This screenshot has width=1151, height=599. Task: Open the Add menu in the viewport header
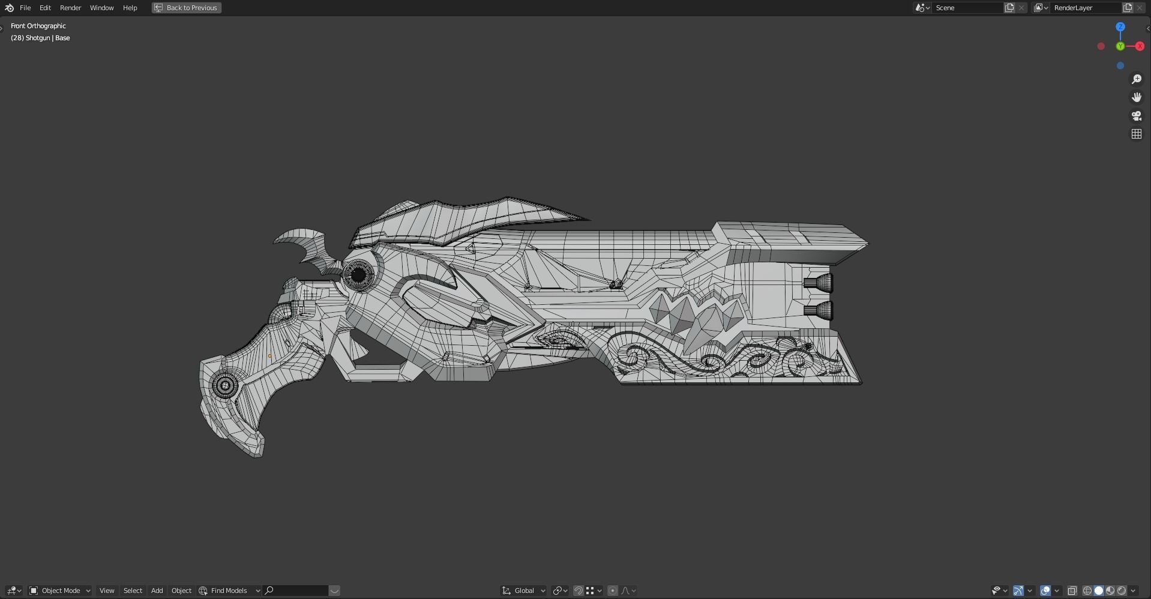156,591
